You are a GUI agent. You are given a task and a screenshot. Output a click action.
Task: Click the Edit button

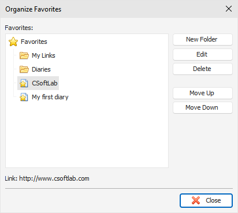click(203, 54)
